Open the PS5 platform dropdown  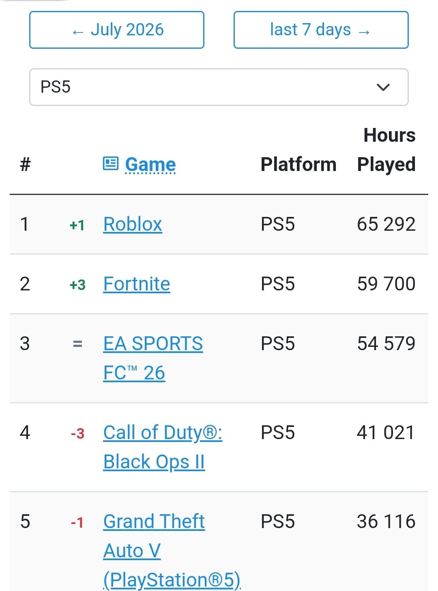point(219,87)
